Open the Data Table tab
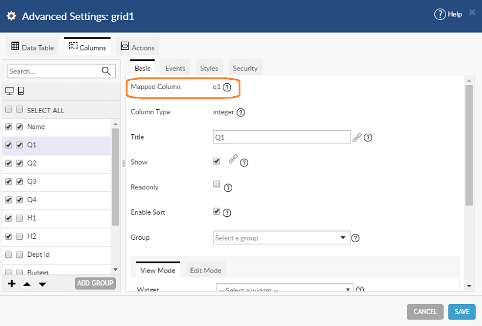 [x=33, y=47]
